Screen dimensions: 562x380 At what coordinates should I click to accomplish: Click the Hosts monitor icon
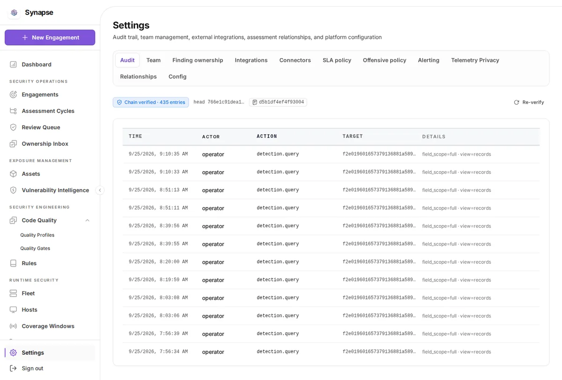point(13,310)
